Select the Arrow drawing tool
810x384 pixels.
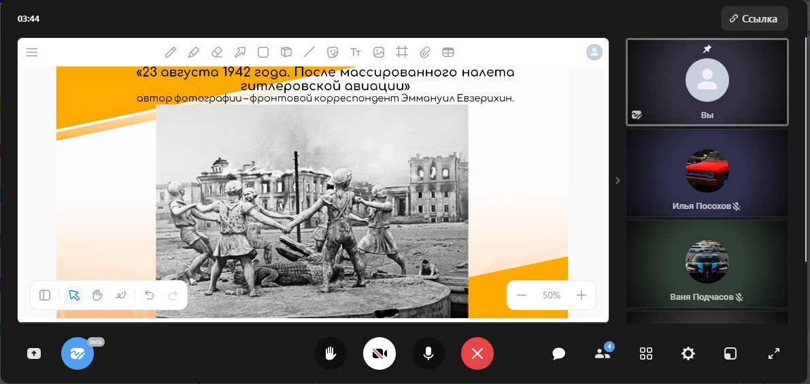tap(240, 52)
